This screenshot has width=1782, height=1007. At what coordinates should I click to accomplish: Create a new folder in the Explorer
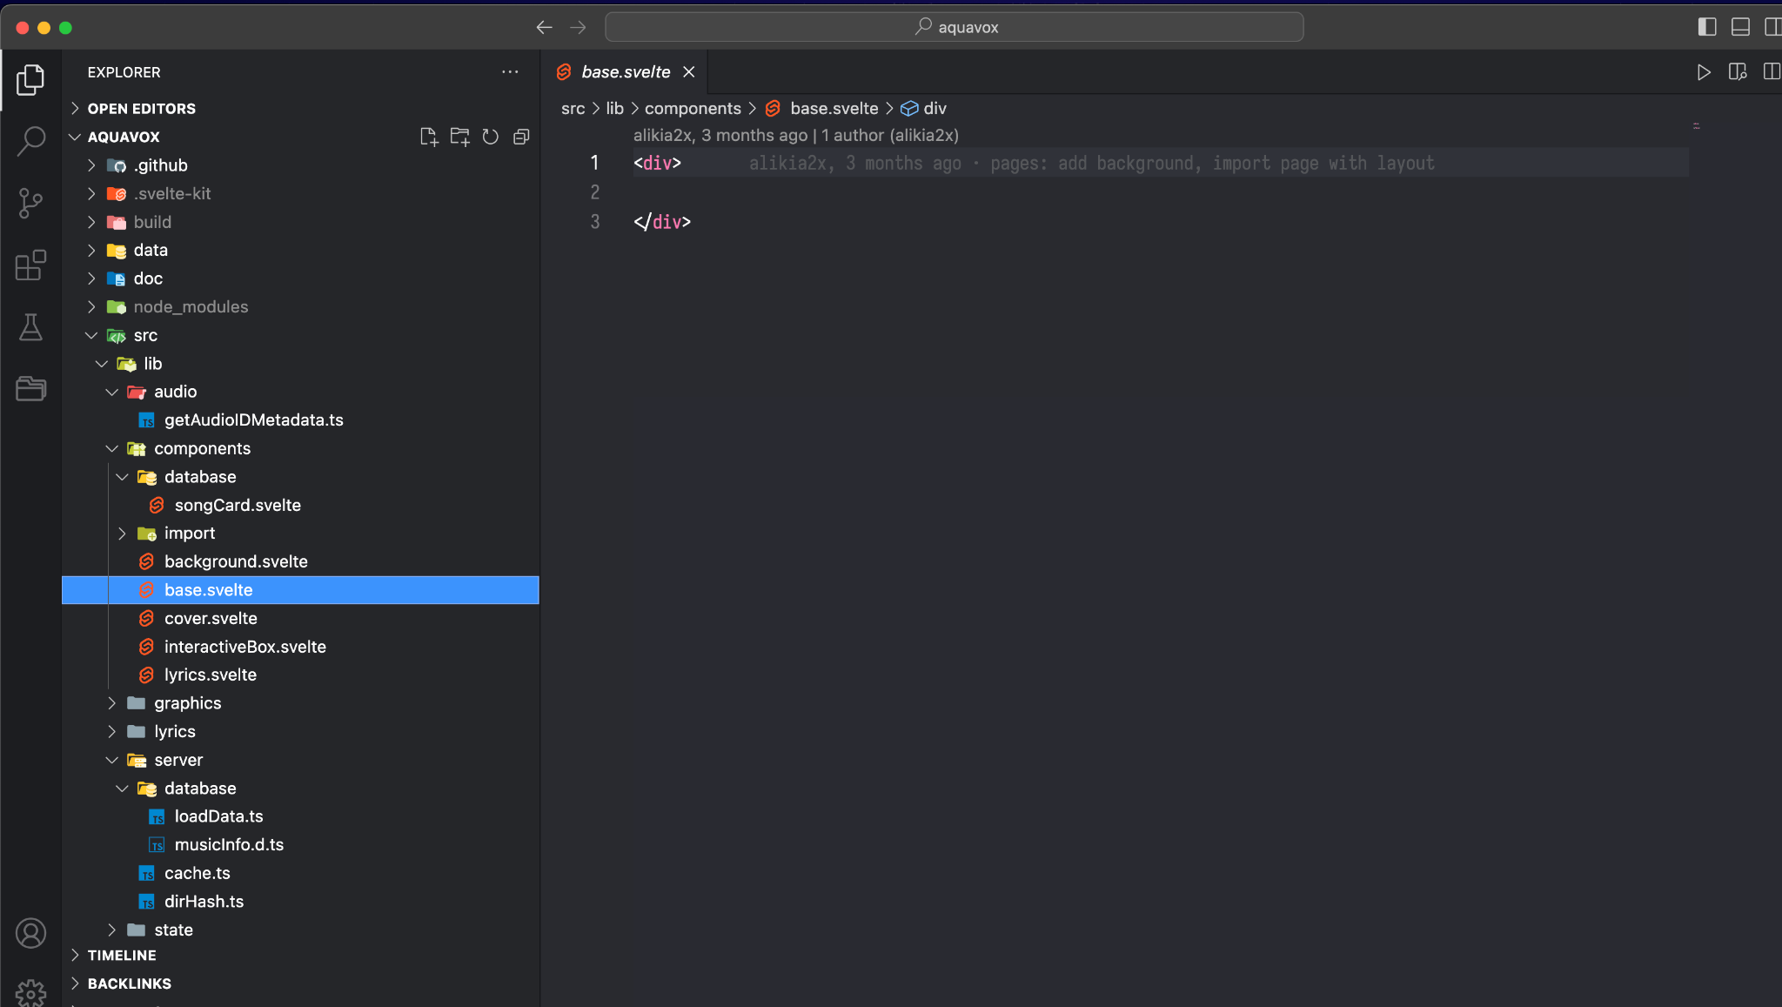click(x=460, y=137)
